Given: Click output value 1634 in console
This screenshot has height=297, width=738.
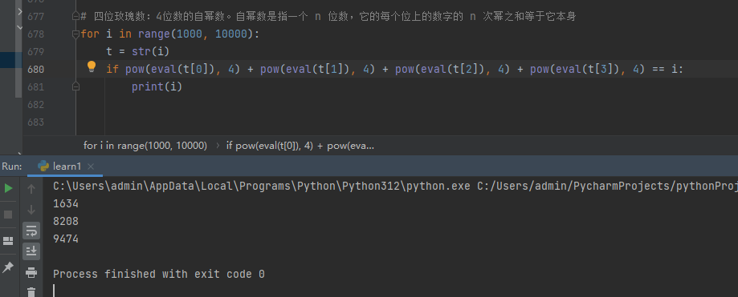Looking at the screenshot, I should point(66,203).
